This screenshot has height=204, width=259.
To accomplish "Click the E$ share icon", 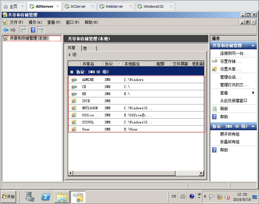I will pyautogui.click(x=74, y=94).
